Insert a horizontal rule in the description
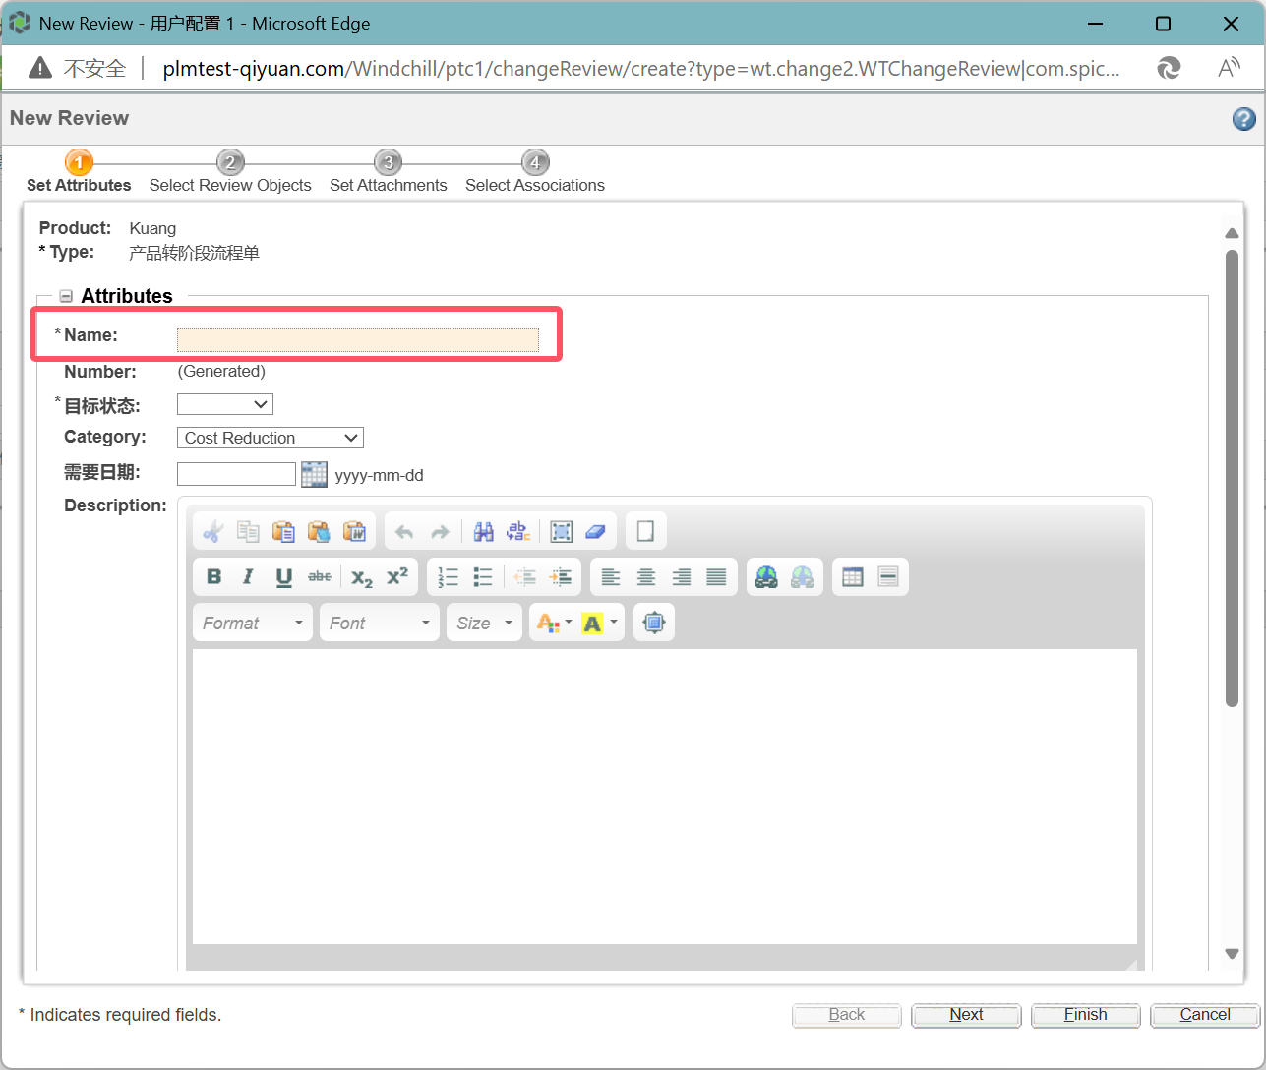The width and height of the screenshot is (1266, 1070). (887, 576)
